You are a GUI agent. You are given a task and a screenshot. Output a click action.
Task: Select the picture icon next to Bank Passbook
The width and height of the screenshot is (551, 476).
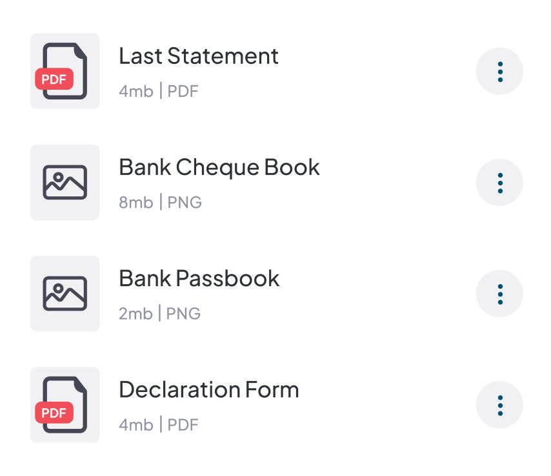click(65, 293)
